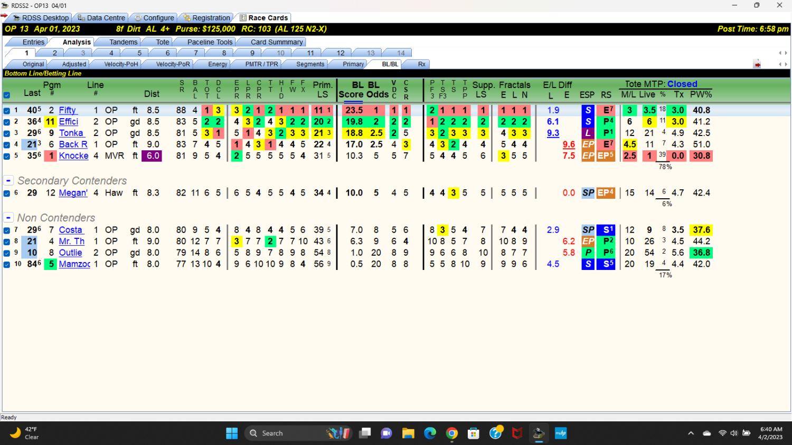Open McAfee from the taskbar
792x445 pixels.
pyautogui.click(x=517, y=433)
